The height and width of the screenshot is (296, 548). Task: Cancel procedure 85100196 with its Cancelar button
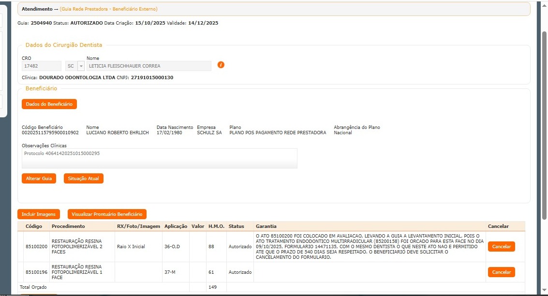click(501, 272)
